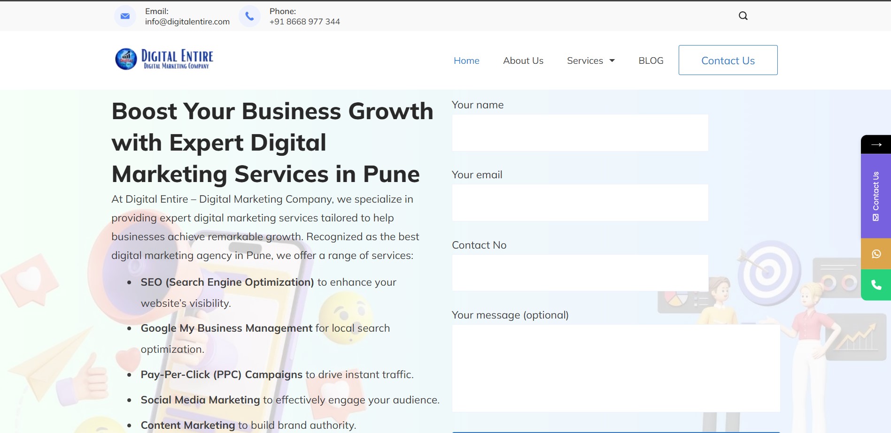Open the BLOG menu item
This screenshot has height=433, width=891.
[x=651, y=61]
